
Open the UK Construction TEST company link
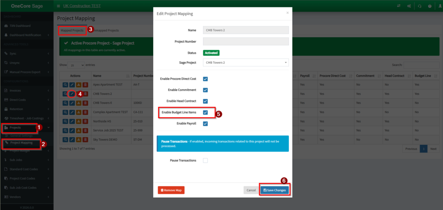81,6
